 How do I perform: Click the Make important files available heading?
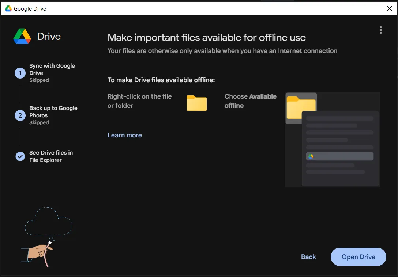[x=206, y=38]
